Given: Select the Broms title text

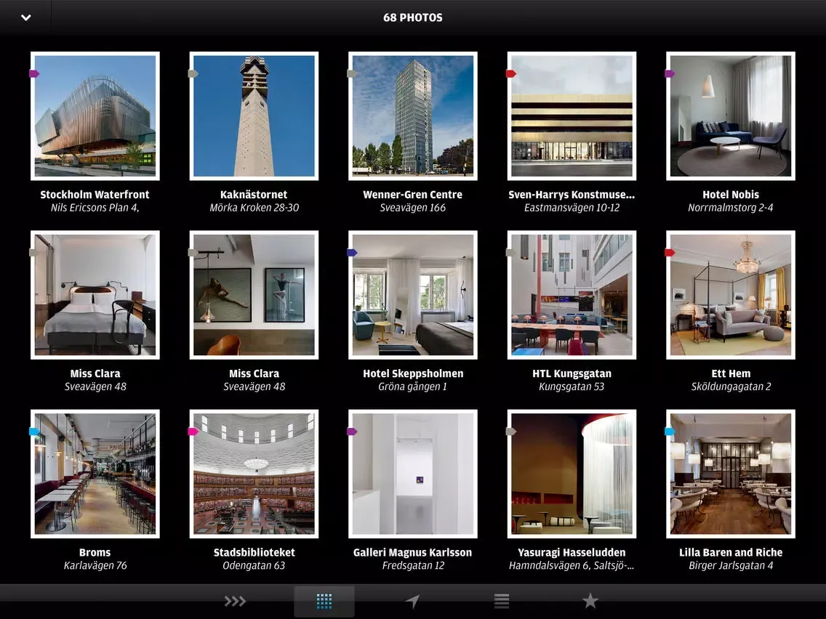Looking at the screenshot, I should (x=95, y=552).
